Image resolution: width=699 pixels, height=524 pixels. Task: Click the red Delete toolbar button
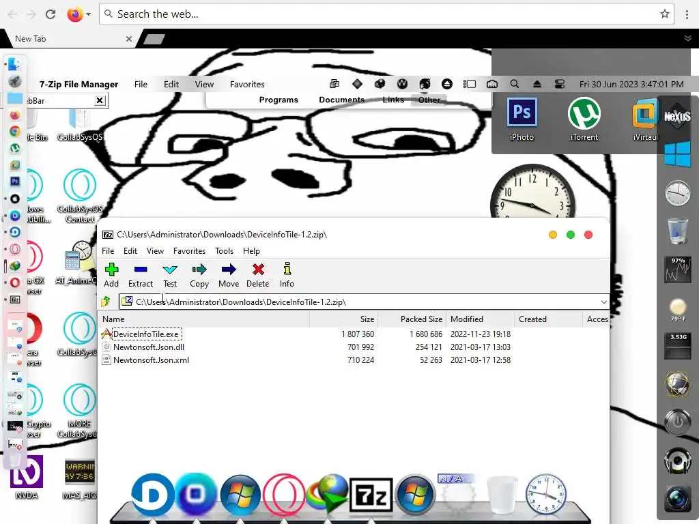257,275
